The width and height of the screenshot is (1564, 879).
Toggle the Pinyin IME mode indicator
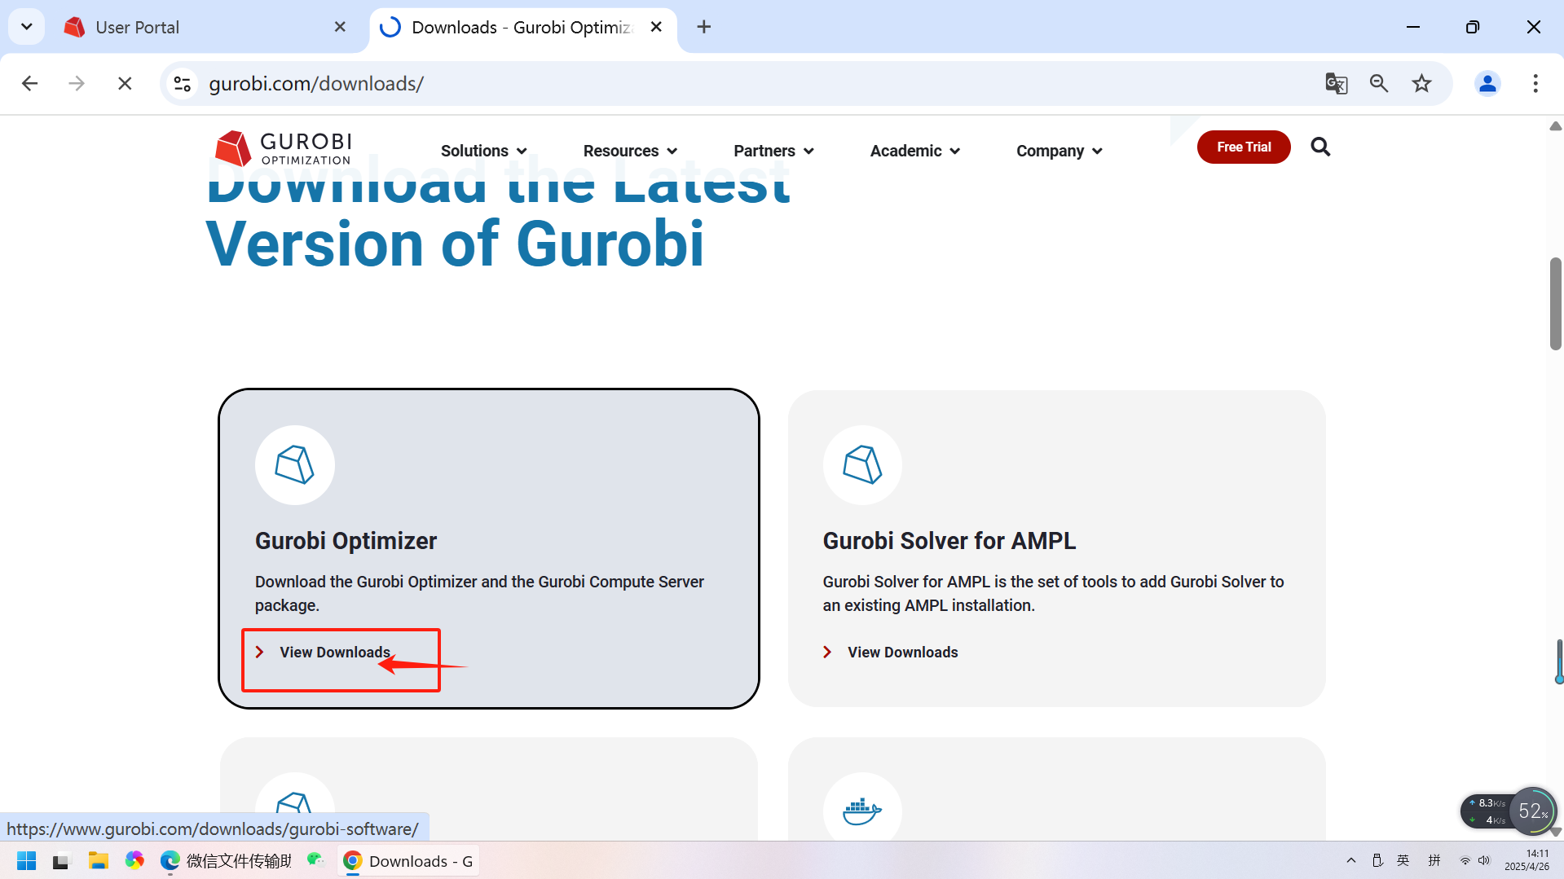[1434, 860]
